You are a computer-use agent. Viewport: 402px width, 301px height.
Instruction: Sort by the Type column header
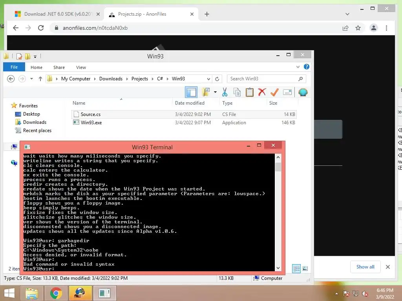click(227, 103)
